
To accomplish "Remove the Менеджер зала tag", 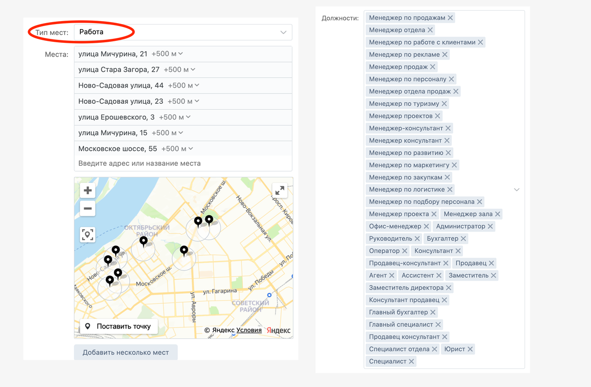I will [498, 214].
